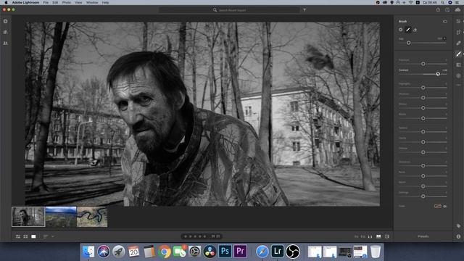Set zoom to 1:1
464x261 pixels.
point(370,237)
